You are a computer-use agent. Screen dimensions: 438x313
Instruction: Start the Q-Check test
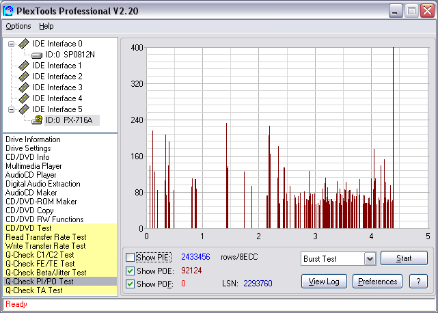click(x=404, y=258)
